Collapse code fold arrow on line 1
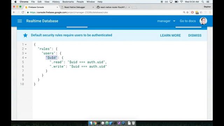 click(x=26, y=44)
